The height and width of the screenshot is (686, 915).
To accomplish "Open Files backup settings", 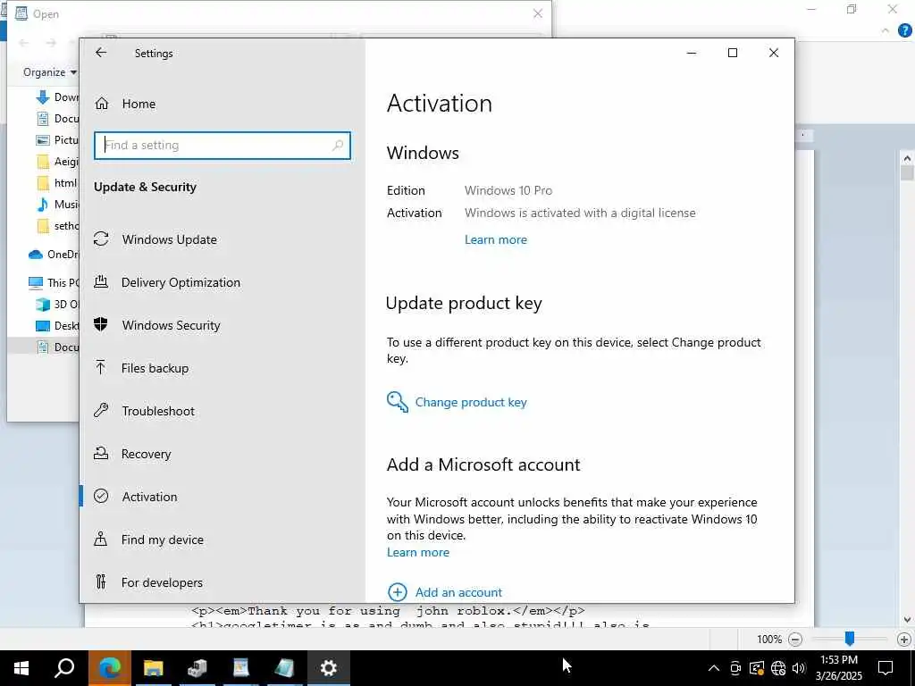I will [155, 368].
